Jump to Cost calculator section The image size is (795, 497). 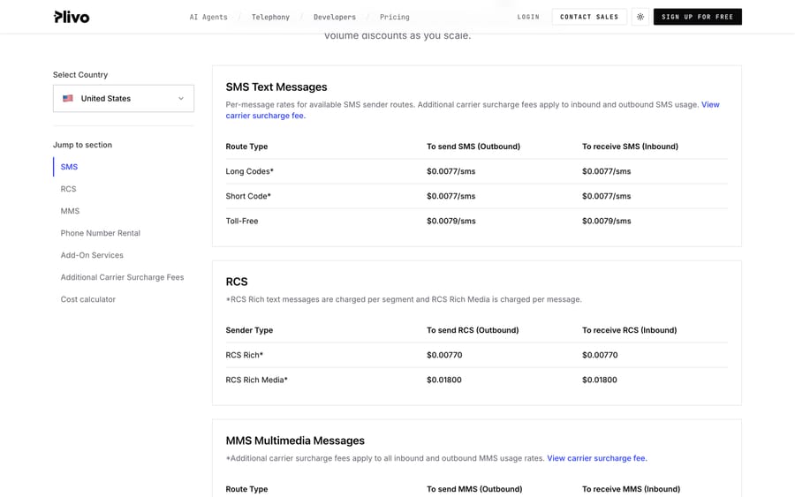coord(88,299)
